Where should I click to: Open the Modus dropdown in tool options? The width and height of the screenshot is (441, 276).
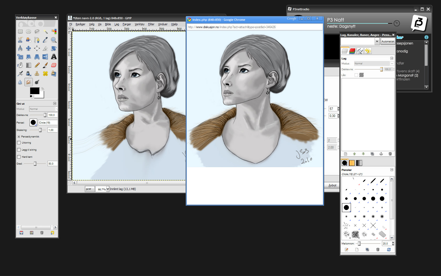(x=43, y=109)
